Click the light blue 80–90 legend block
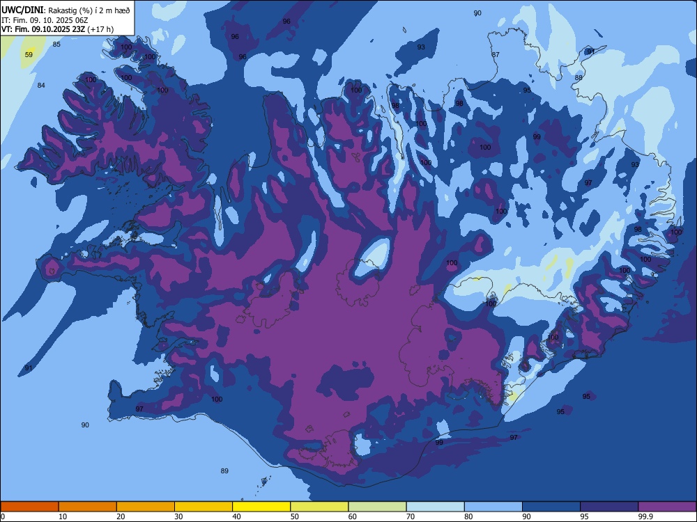 [493, 507]
